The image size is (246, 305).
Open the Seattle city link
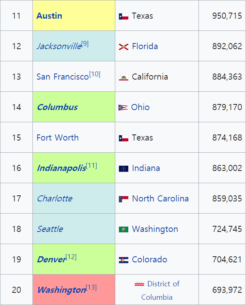pyautogui.click(x=50, y=229)
